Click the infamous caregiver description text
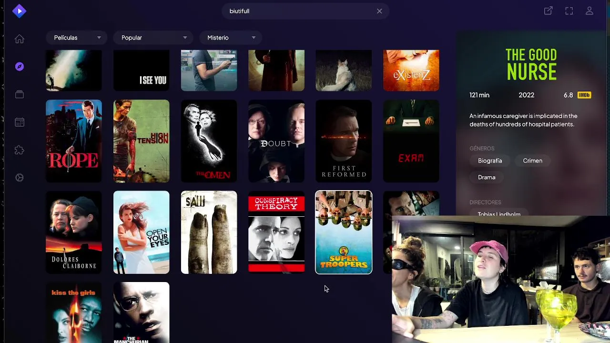Viewport: 610px width, 343px height. point(523,120)
